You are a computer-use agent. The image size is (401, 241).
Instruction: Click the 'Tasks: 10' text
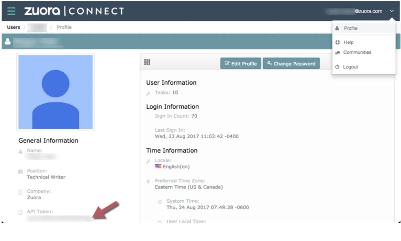point(166,92)
